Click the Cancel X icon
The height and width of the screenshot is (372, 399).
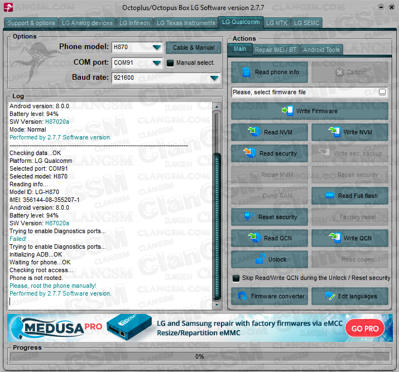(x=340, y=73)
